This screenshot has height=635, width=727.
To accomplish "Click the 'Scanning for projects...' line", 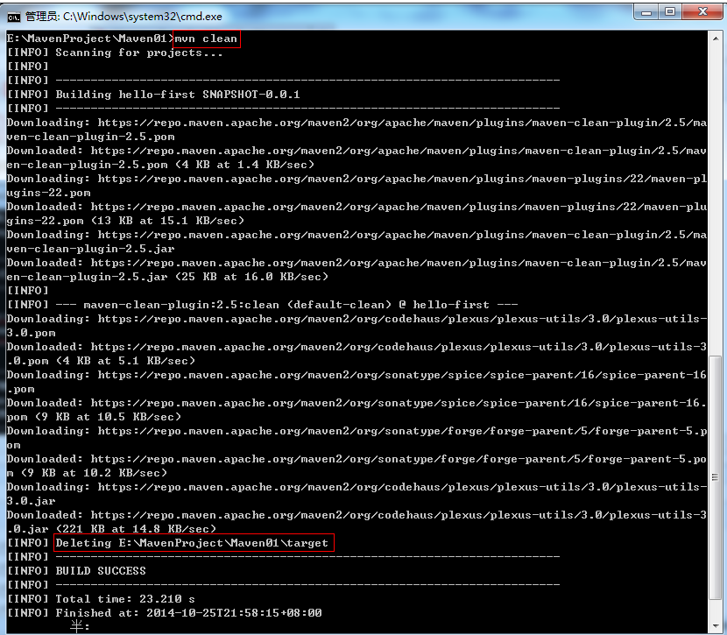I will click(115, 53).
